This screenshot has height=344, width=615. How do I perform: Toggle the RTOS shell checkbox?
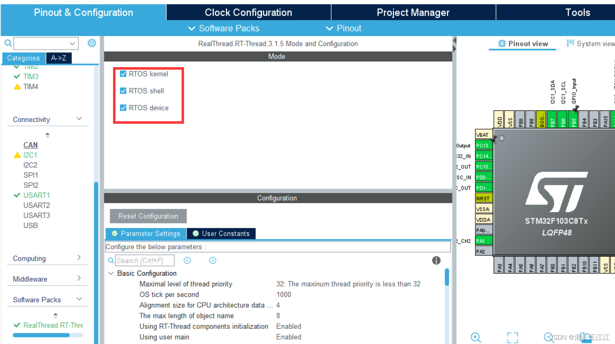click(123, 91)
